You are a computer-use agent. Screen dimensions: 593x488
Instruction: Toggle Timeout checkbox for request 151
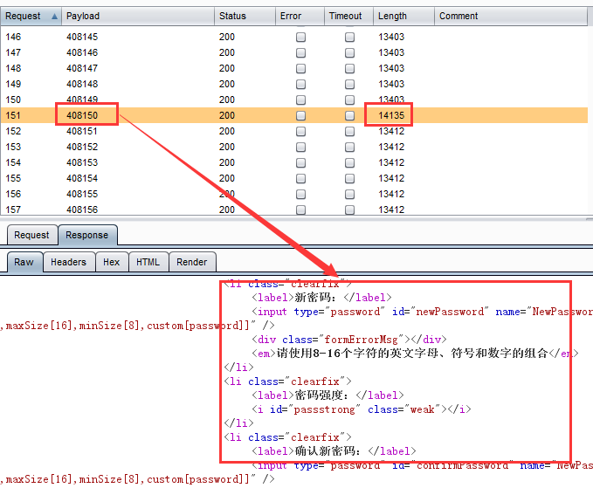(x=350, y=115)
